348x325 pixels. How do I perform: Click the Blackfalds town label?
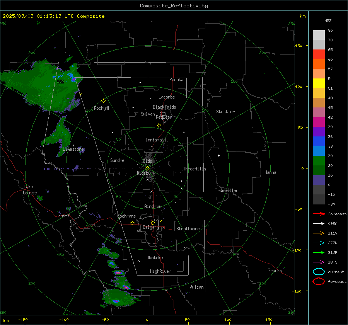click(x=164, y=107)
